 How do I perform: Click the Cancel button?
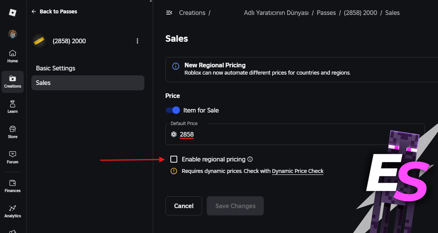[x=183, y=206]
